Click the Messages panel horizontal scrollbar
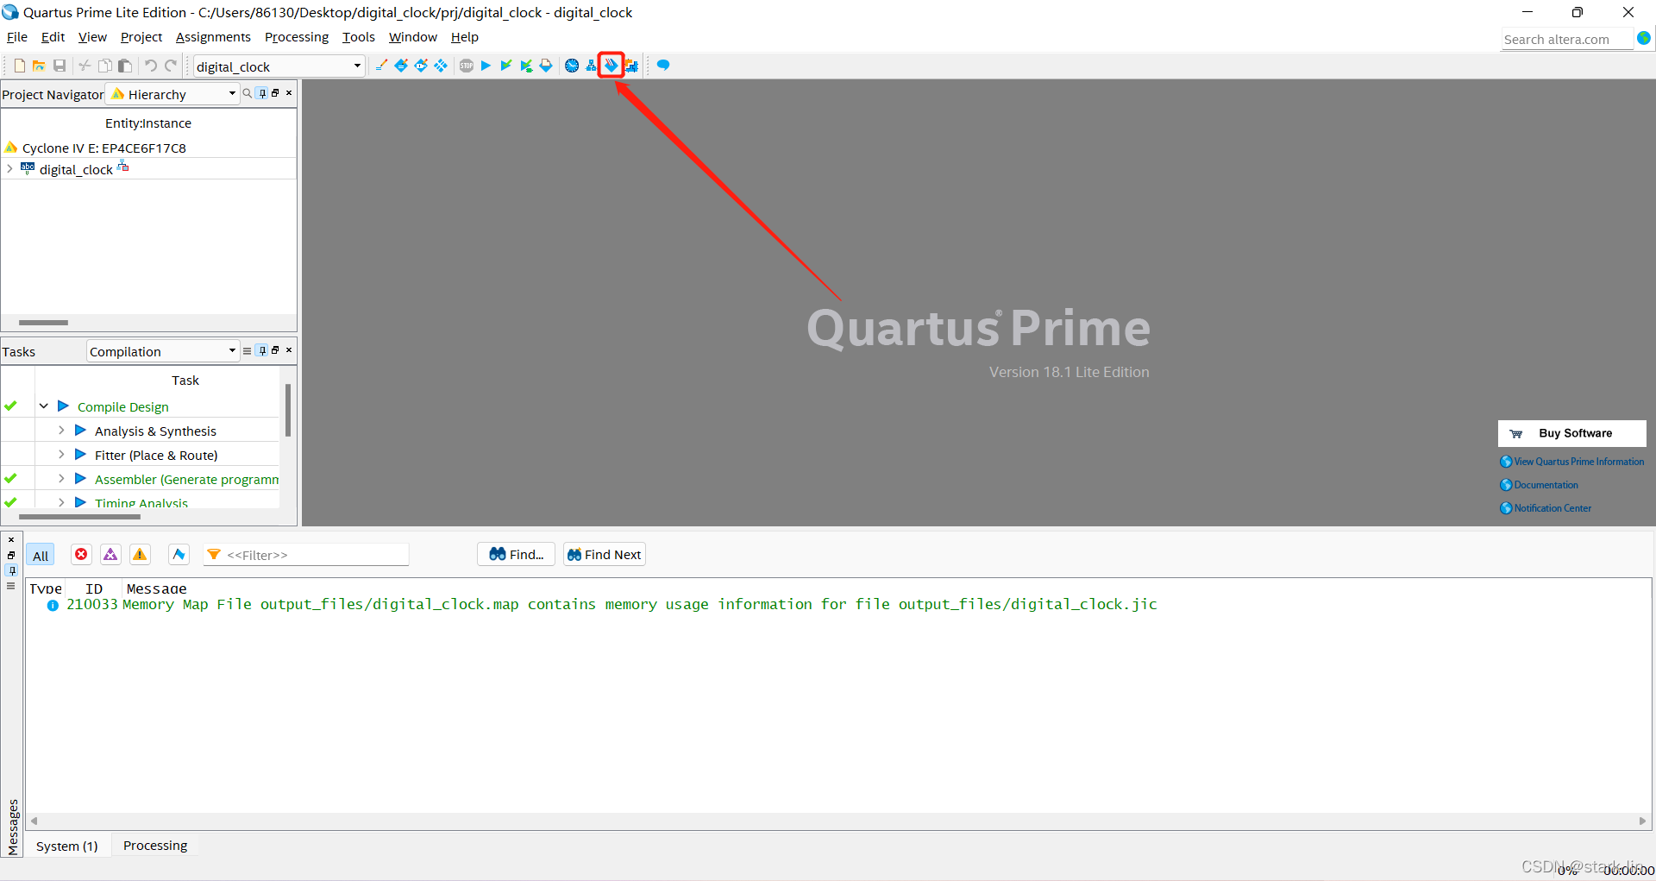 point(837,821)
